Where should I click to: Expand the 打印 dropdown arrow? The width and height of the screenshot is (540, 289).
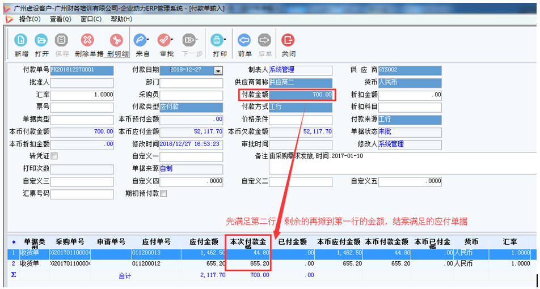225,40
